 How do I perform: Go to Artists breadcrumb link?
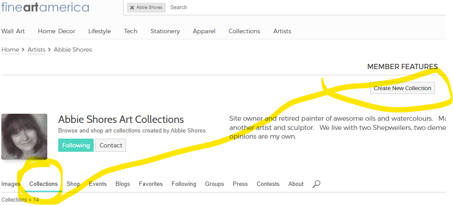[x=36, y=49]
